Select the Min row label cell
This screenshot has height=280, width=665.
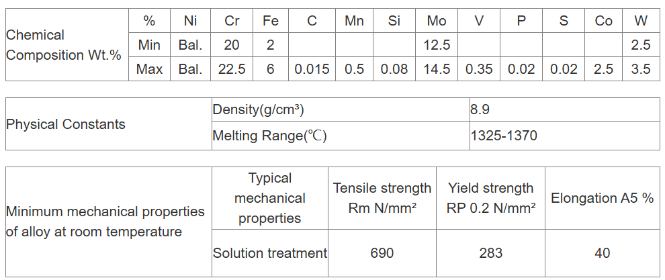click(148, 45)
